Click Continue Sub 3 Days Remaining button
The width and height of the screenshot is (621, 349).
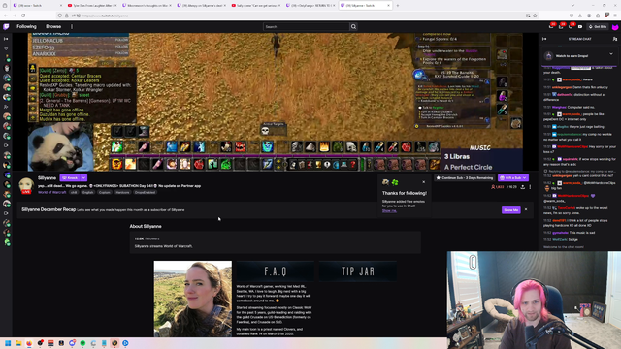coord(465,178)
